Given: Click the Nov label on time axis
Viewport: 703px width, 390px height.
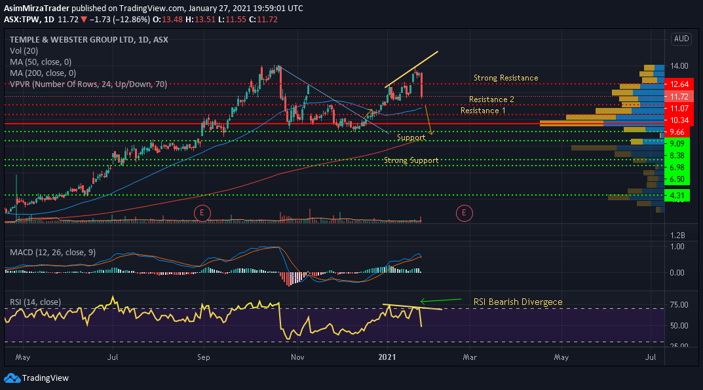Looking at the screenshot, I should point(297,357).
